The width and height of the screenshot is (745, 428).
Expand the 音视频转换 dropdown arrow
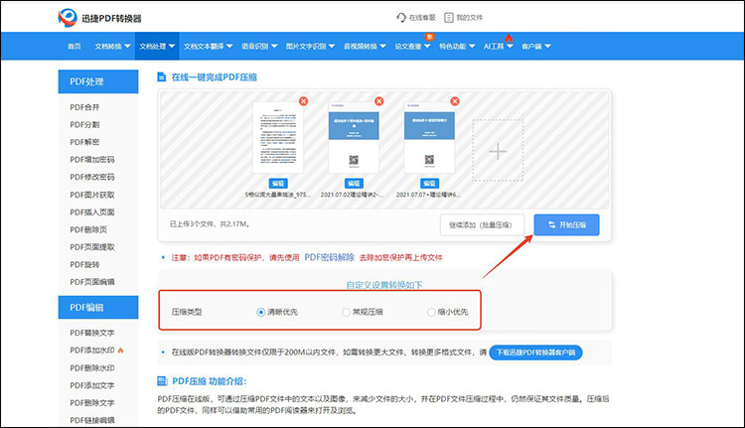pyautogui.click(x=383, y=46)
